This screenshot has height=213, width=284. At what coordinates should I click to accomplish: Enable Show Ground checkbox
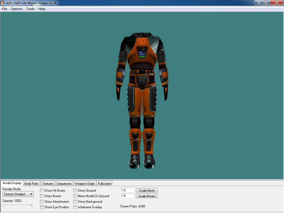coord(75,191)
